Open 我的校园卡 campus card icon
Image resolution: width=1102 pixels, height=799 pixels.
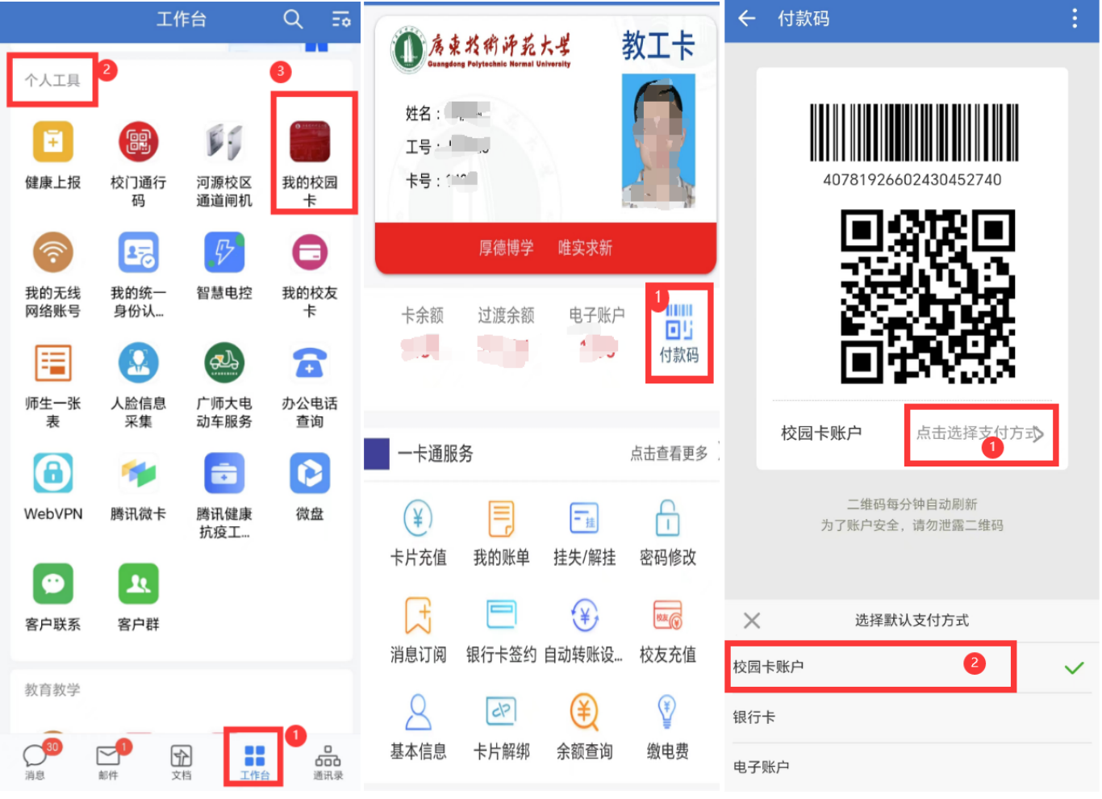click(x=310, y=142)
